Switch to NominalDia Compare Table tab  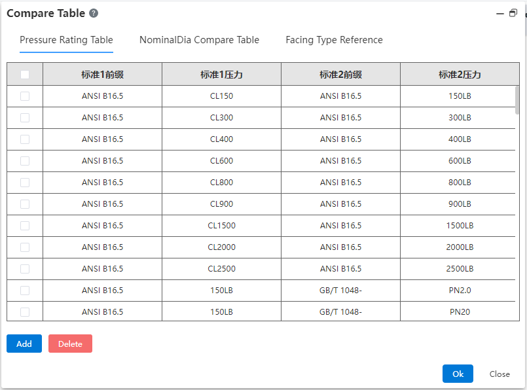tap(199, 40)
